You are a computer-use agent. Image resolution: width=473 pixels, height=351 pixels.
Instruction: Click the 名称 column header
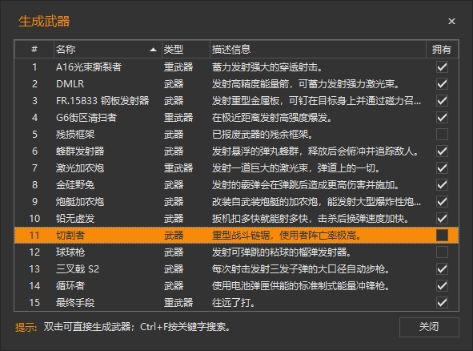pyautogui.click(x=108, y=49)
